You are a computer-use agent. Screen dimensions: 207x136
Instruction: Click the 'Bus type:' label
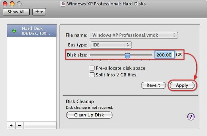tap(78, 45)
